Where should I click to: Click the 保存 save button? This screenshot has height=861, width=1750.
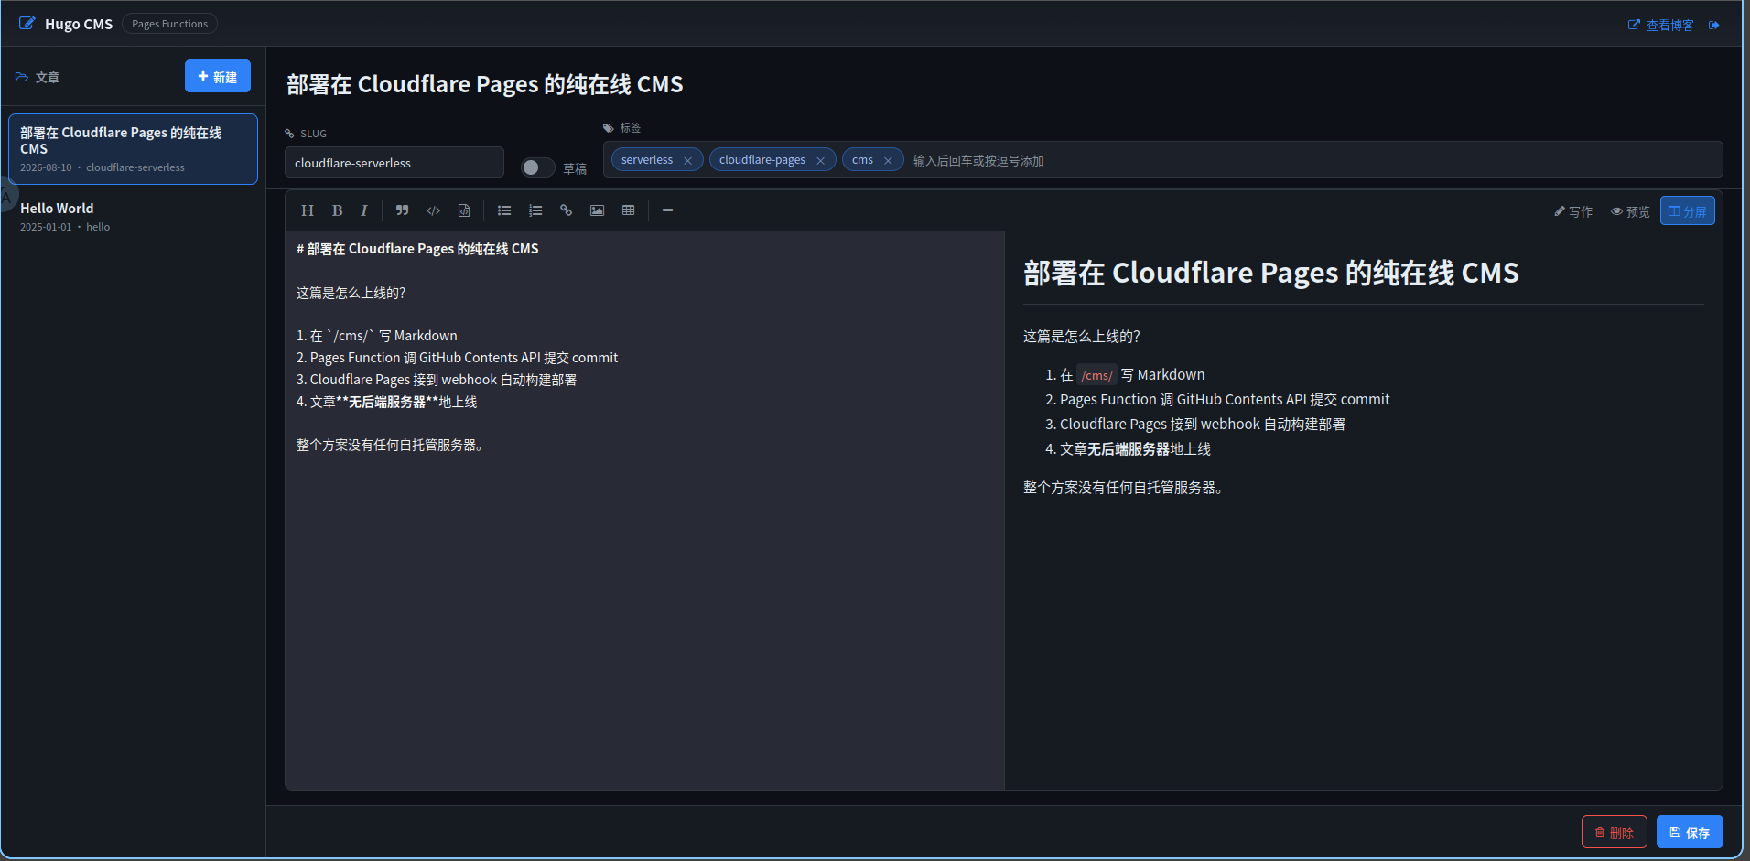[x=1690, y=832]
